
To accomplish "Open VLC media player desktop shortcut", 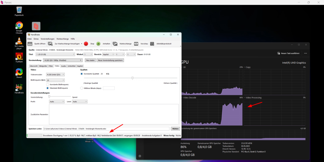I will pyautogui.click(x=19, y=44).
